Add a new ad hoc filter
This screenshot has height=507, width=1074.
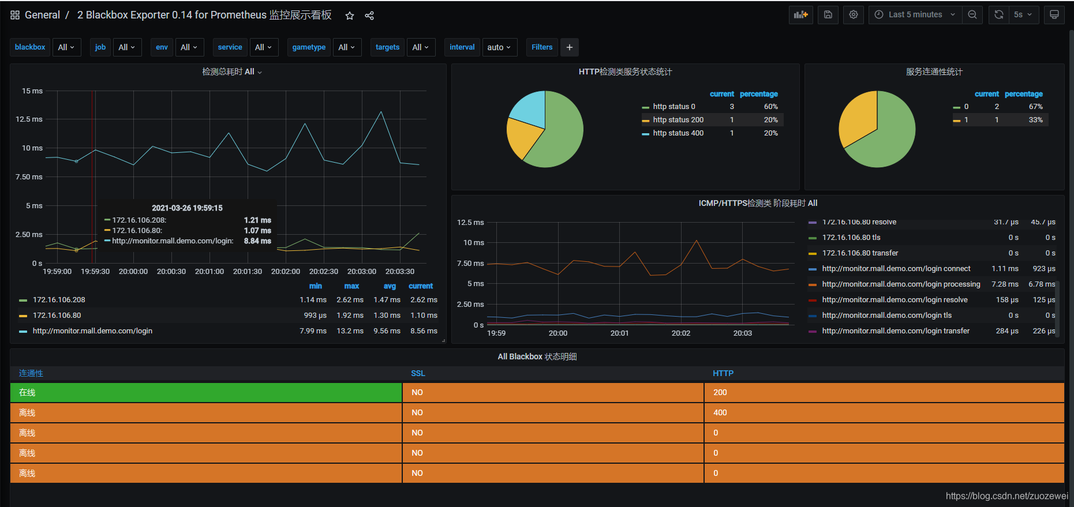tap(570, 47)
